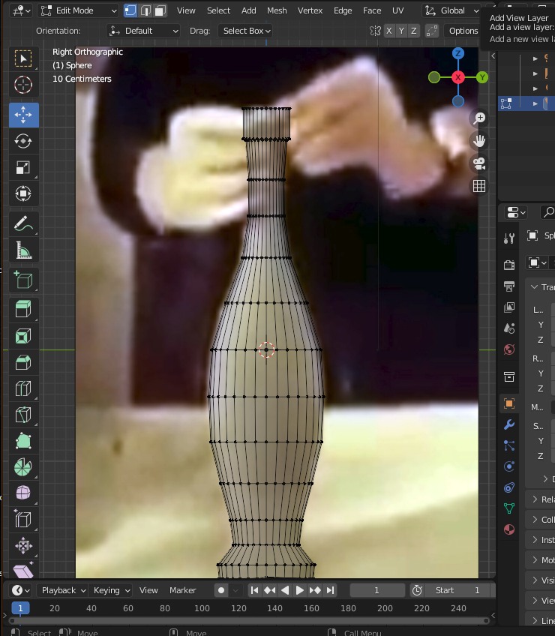
Task: Expand the Drag Select Box dropdown
Action: click(x=246, y=31)
